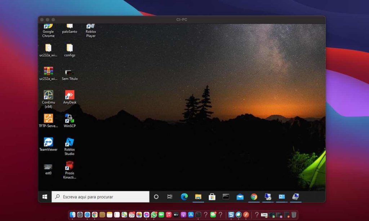369x221 pixels.
Task: Open Finder from the macOS Dock
Action: pos(72,215)
